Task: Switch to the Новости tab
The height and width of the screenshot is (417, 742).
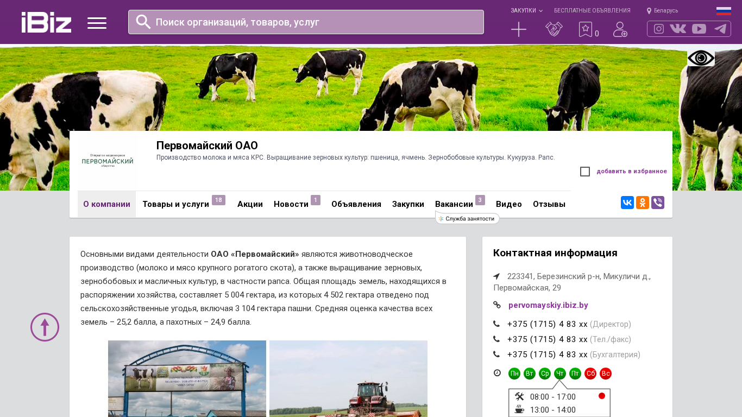Action: (297, 204)
